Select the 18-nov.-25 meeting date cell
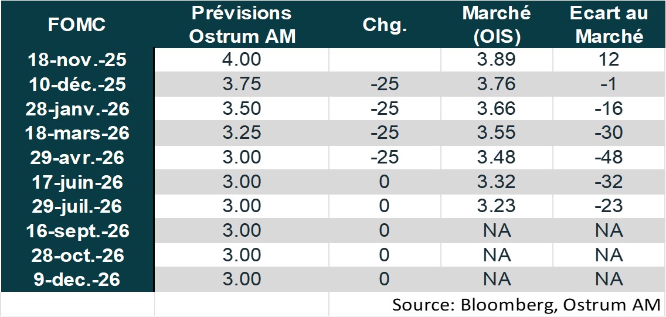This screenshot has width=666, height=317. (x=77, y=60)
